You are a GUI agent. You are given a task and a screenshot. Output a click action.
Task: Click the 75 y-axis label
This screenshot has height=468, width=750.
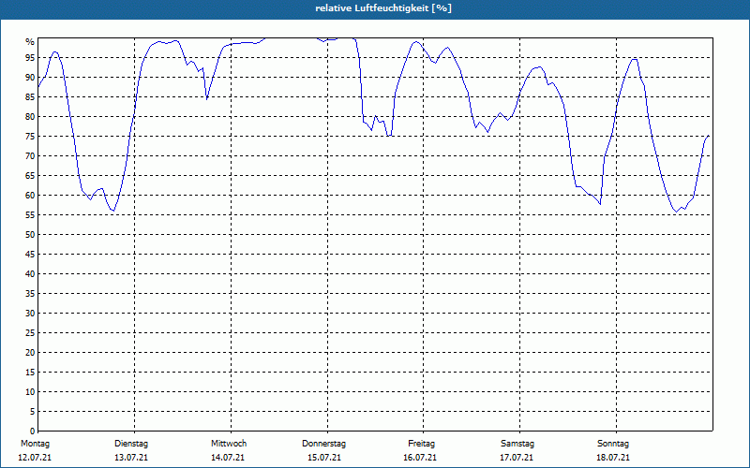pyautogui.click(x=30, y=137)
